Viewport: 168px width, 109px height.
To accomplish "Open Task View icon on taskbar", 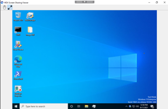I will point(79,106).
